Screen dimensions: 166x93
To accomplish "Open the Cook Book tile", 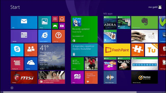I will [x=145, y=36].
